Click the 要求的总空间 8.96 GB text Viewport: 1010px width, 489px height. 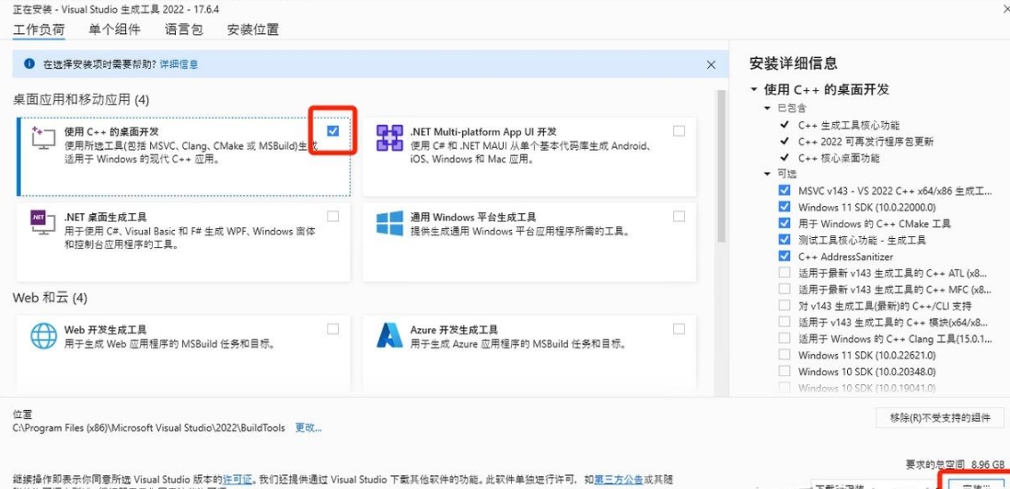coord(956,464)
